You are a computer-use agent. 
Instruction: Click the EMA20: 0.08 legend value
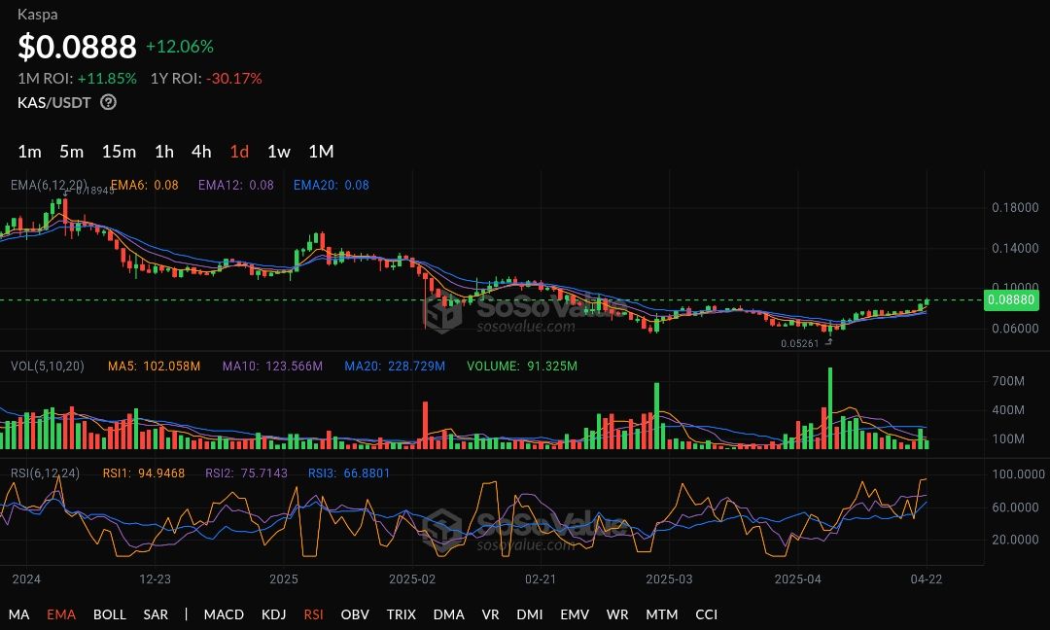point(331,185)
